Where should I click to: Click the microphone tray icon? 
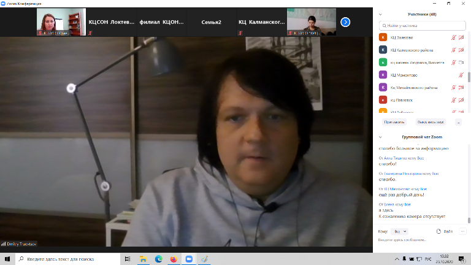[404, 259]
